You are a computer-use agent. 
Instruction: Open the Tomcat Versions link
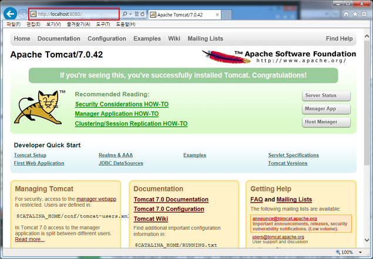[288, 163]
